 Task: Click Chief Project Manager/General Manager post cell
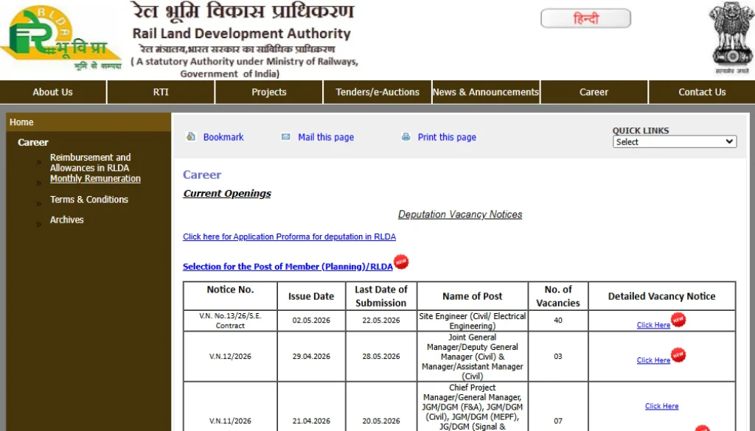point(473,407)
